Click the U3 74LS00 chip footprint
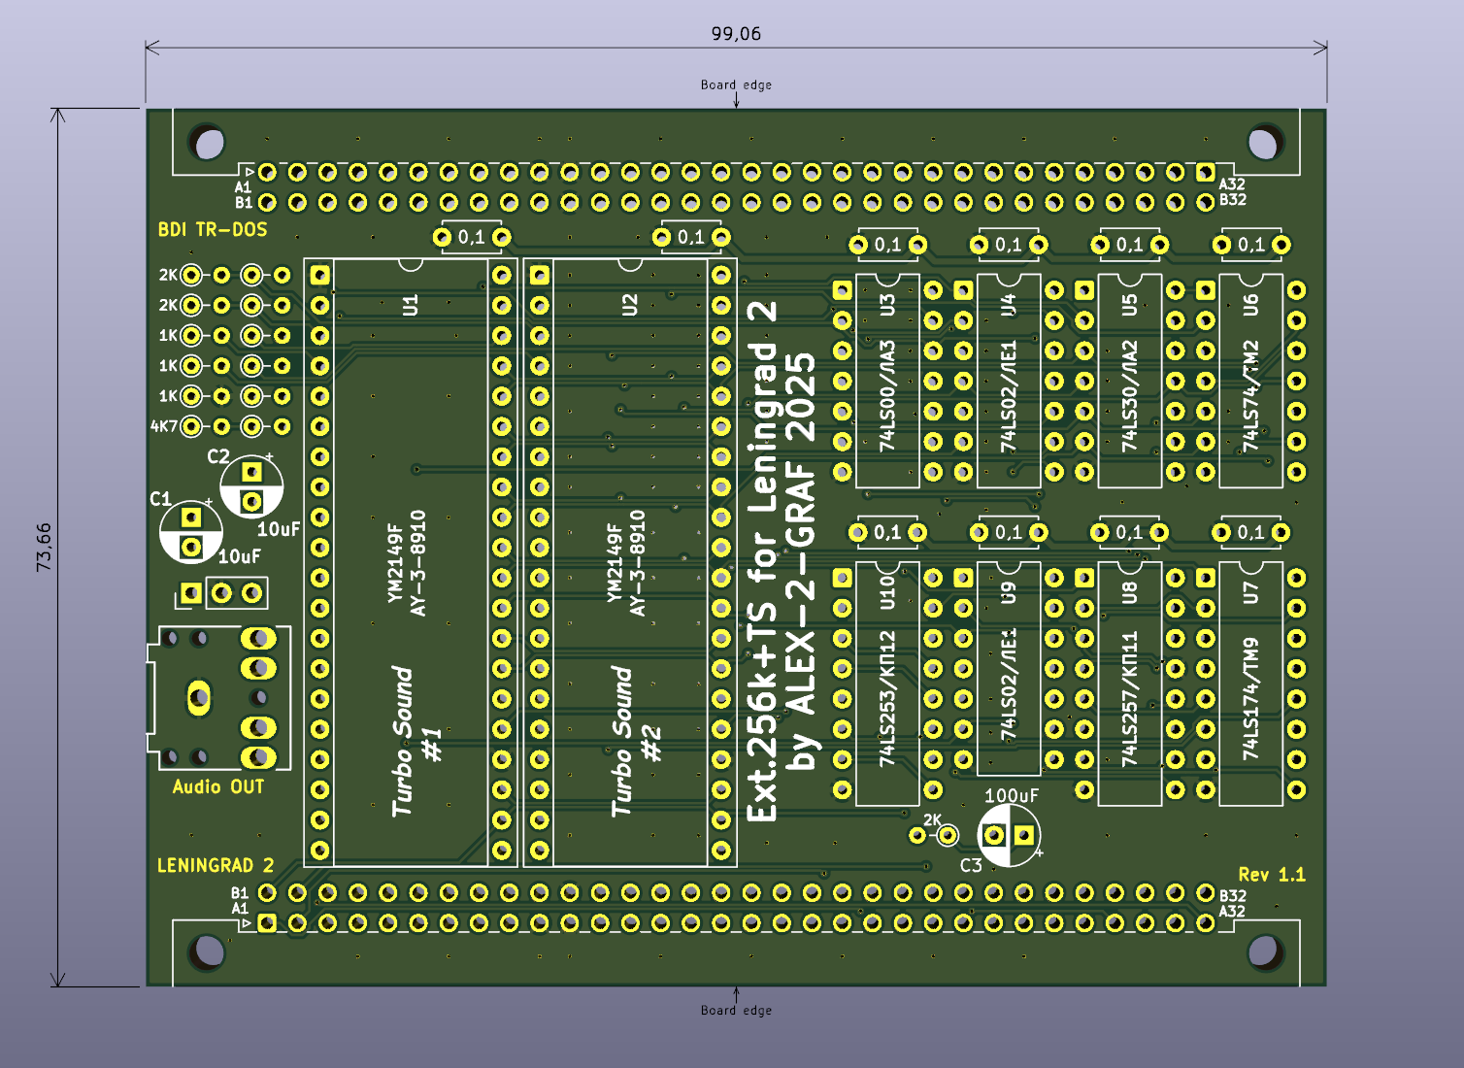 887,381
